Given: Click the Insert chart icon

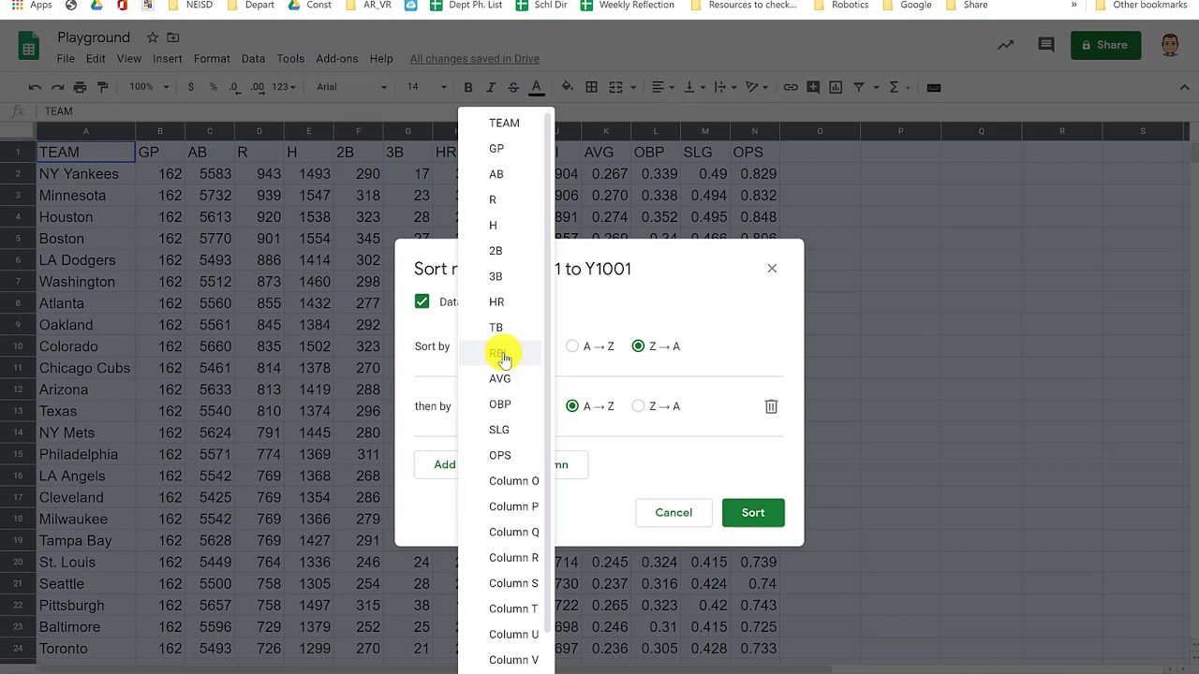Looking at the screenshot, I should [836, 87].
